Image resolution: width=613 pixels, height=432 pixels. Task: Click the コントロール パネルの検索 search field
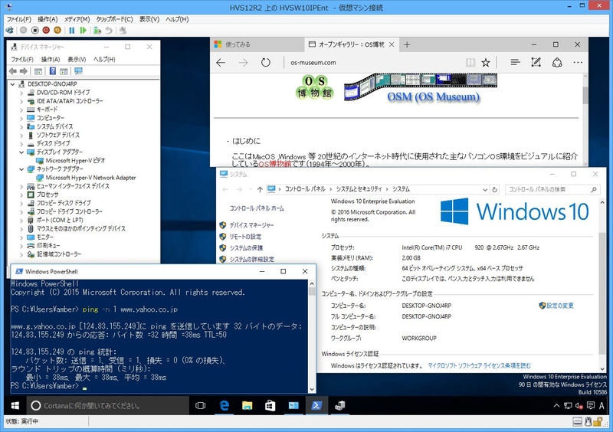(552, 189)
